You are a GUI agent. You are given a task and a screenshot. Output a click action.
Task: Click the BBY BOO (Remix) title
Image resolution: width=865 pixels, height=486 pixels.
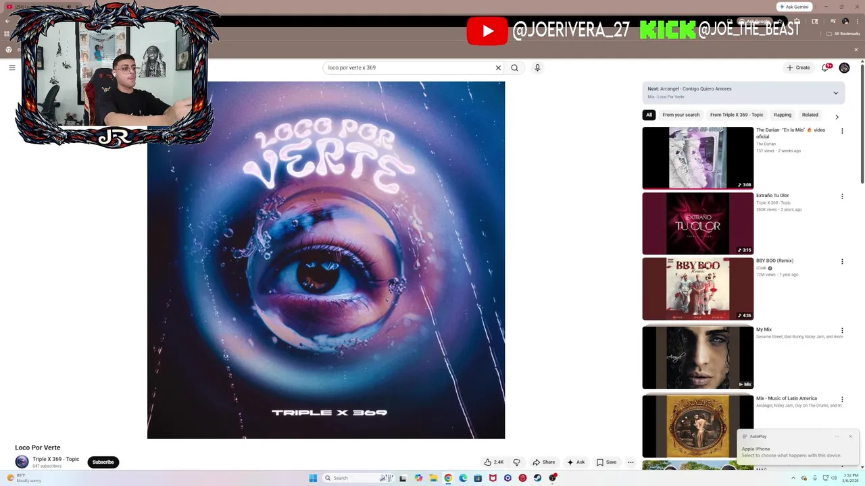774,261
